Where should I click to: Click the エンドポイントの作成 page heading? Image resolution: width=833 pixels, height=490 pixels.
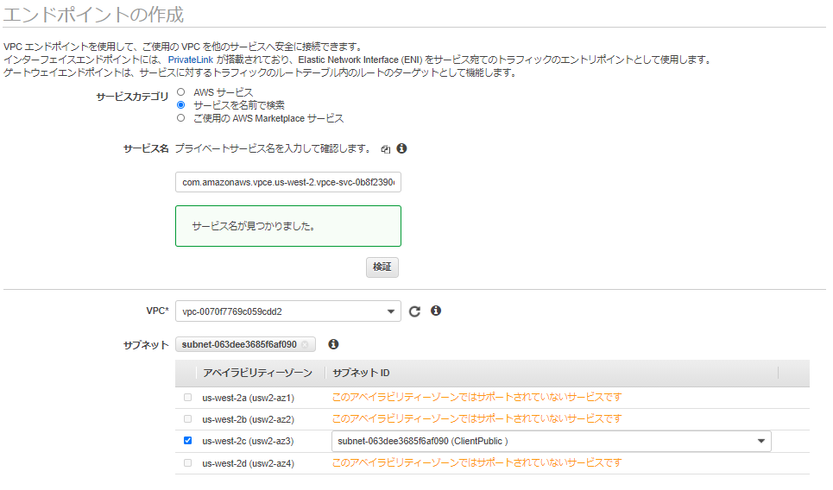point(93,15)
